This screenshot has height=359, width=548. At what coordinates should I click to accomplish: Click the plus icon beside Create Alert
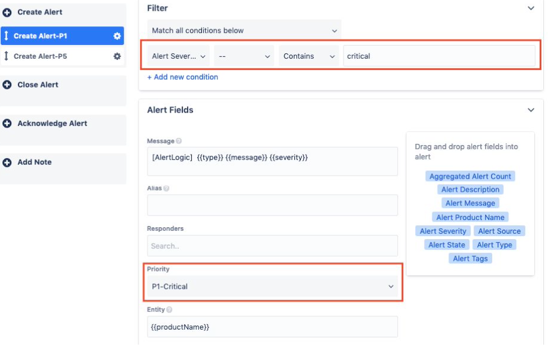[7, 12]
